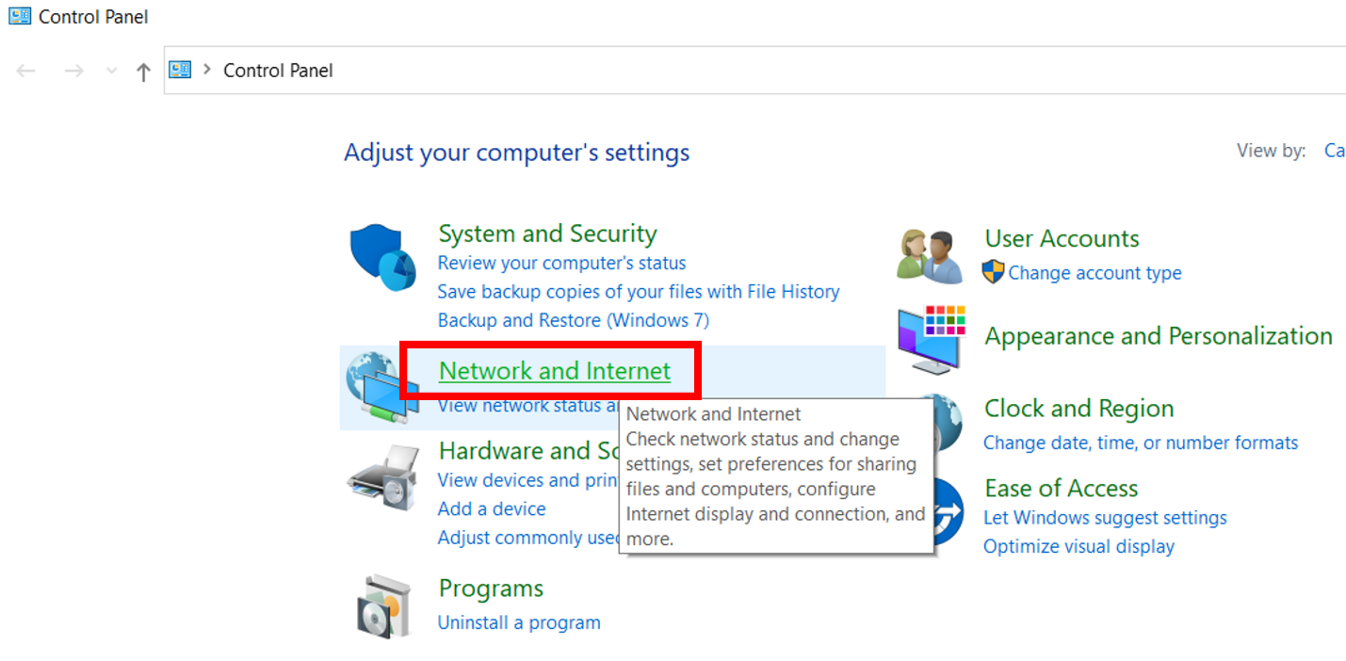Open the recent locations dropdown arrow
1346x661 pixels.
[111, 72]
